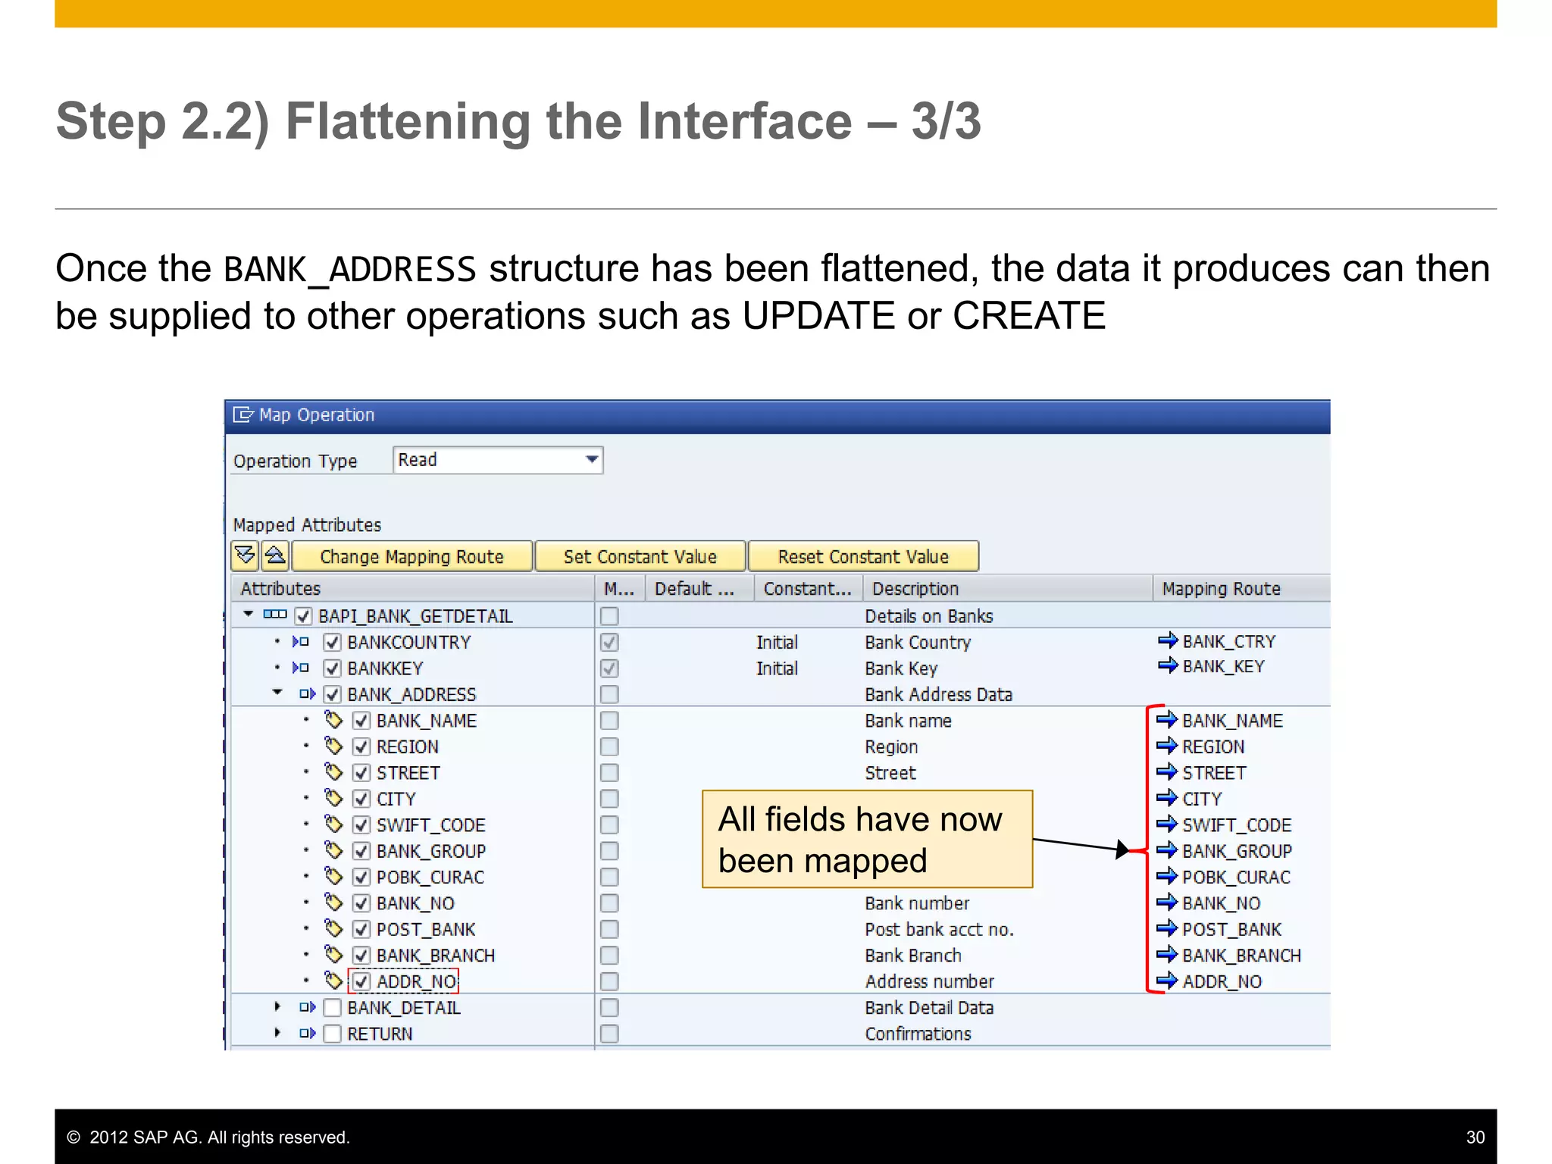Image resolution: width=1552 pixels, height=1164 pixels.
Task: Toggle the CITY attribute checkbox
Action: [361, 799]
